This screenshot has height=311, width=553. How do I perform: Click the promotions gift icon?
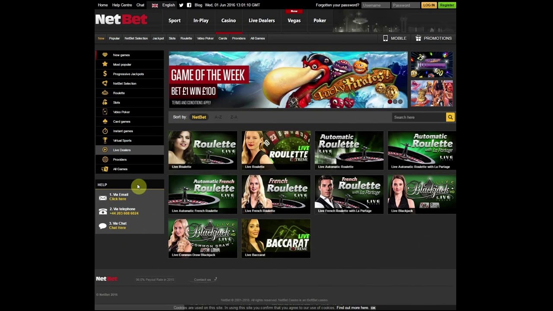tap(418, 38)
